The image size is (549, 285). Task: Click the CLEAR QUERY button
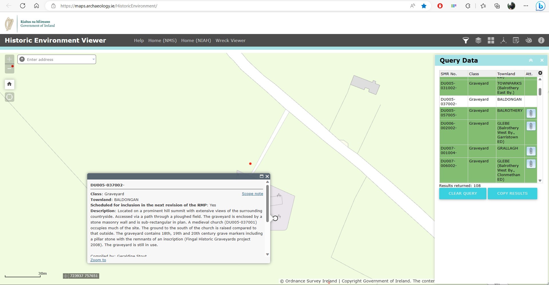click(x=463, y=194)
